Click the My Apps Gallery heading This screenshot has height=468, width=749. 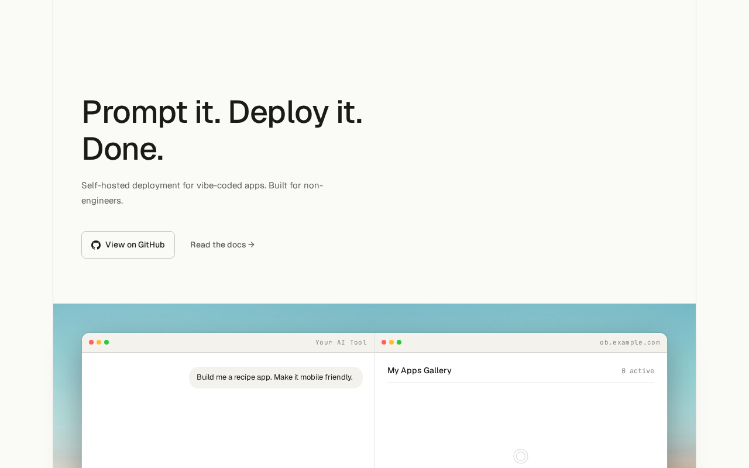point(420,370)
